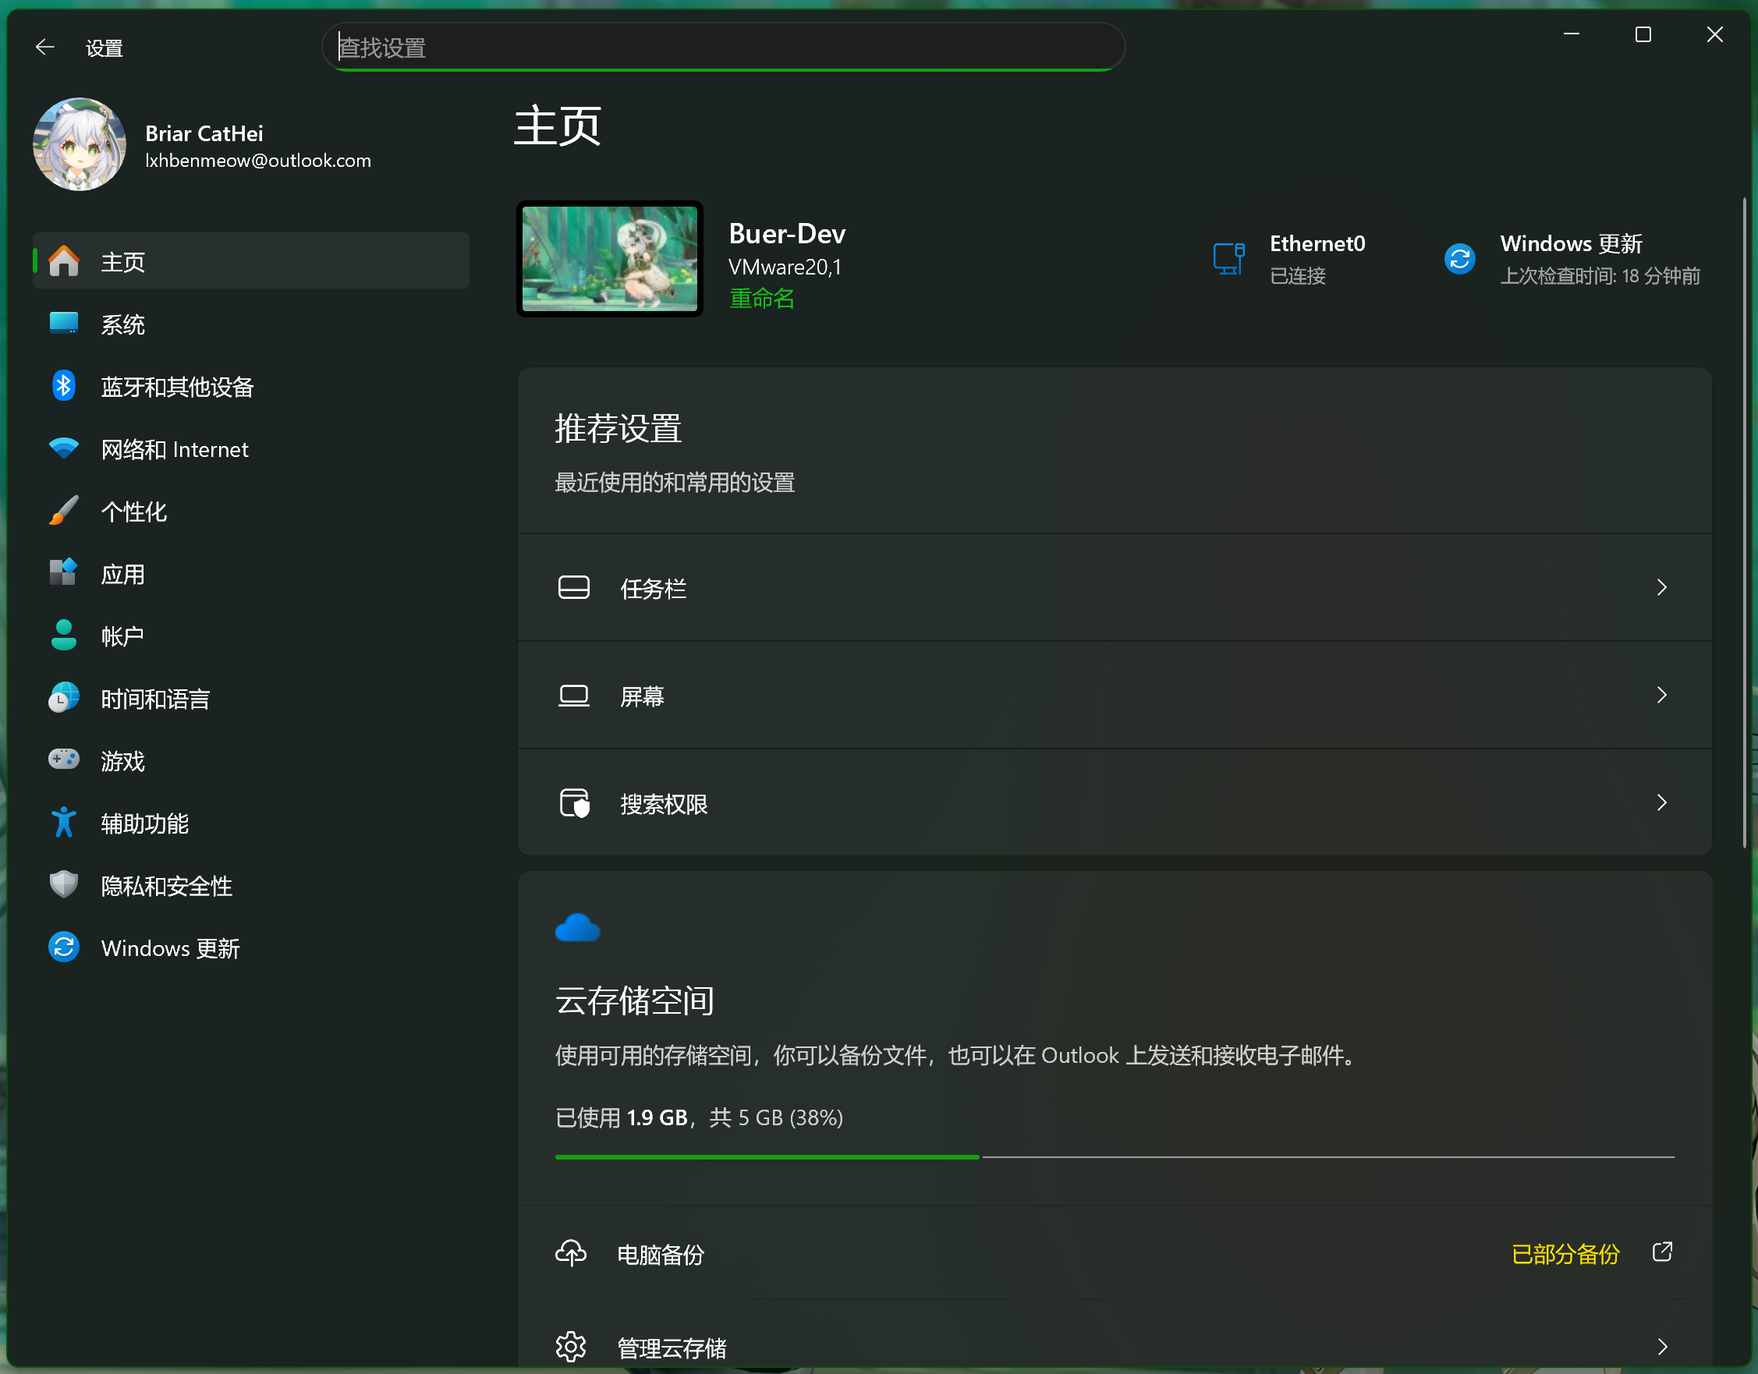This screenshot has height=1374, width=1758.
Task: Click the Ethernet0 network status icon
Action: click(1228, 259)
